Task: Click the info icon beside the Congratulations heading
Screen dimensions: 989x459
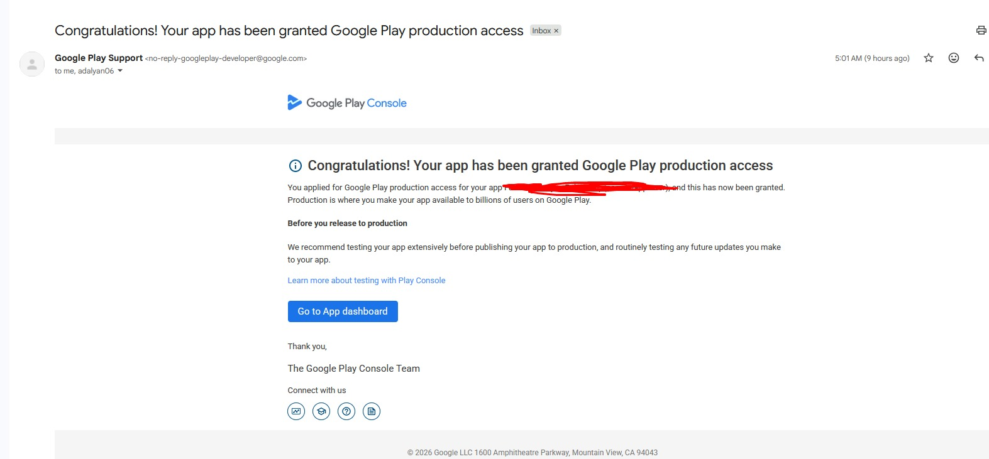Action: point(295,166)
